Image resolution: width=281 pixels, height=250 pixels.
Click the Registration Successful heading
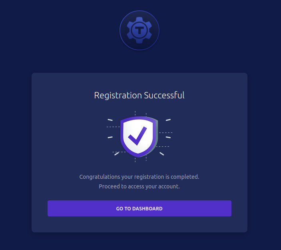click(x=139, y=95)
